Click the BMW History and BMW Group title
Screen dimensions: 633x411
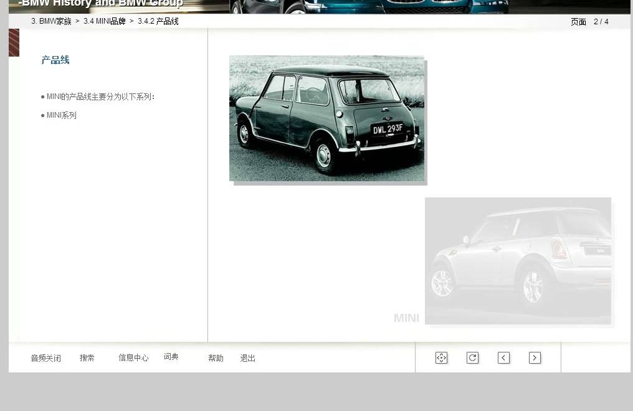pos(101,4)
